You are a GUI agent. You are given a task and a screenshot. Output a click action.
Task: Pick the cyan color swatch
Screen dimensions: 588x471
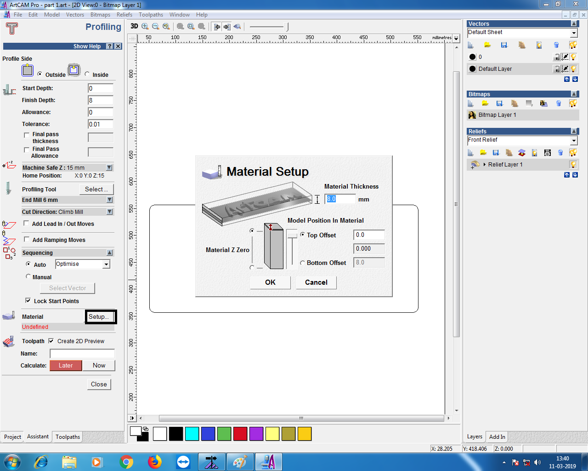192,434
